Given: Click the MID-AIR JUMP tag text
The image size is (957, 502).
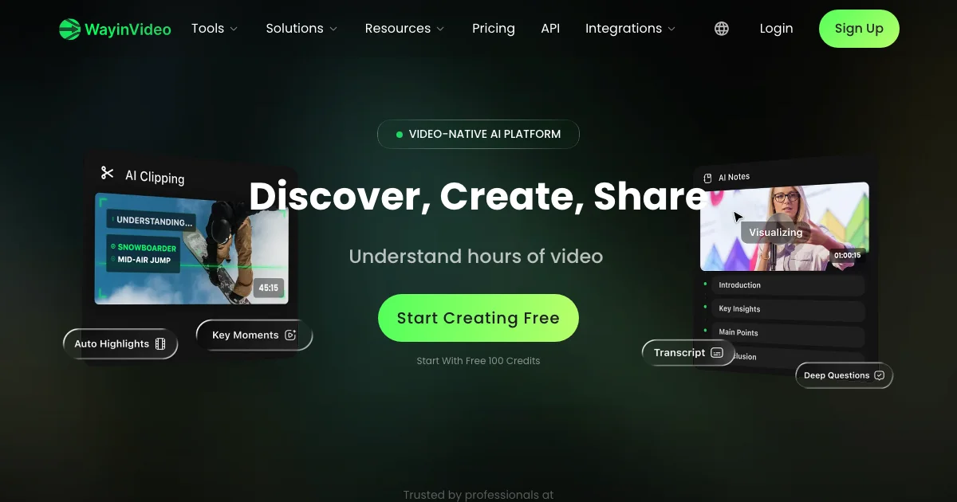Looking at the screenshot, I should click(x=144, y=260).
